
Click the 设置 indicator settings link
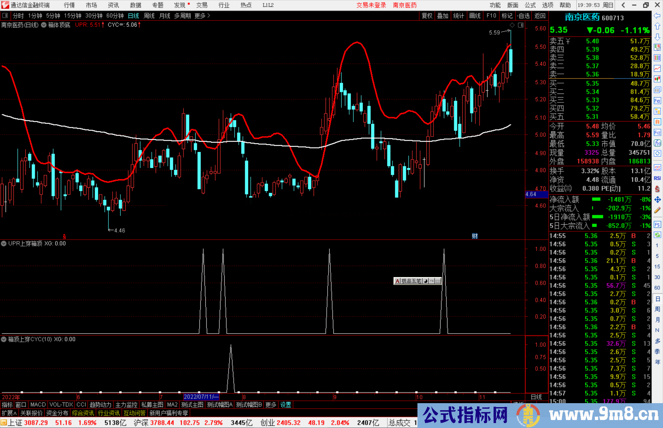285,405
